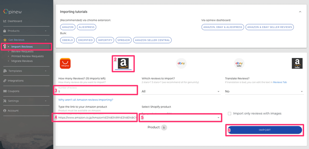Click the Account user icon

click(x=5, y=111)
